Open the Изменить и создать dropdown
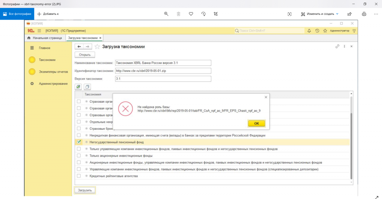The height and width of the screenshot is (199, 382). coord(320,14)
